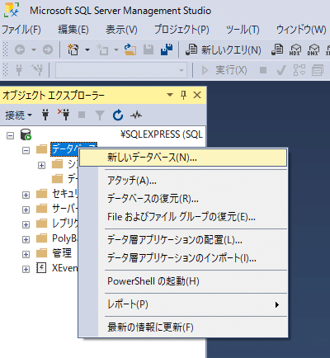Open the available databases combo box

[x=121, y=70]
